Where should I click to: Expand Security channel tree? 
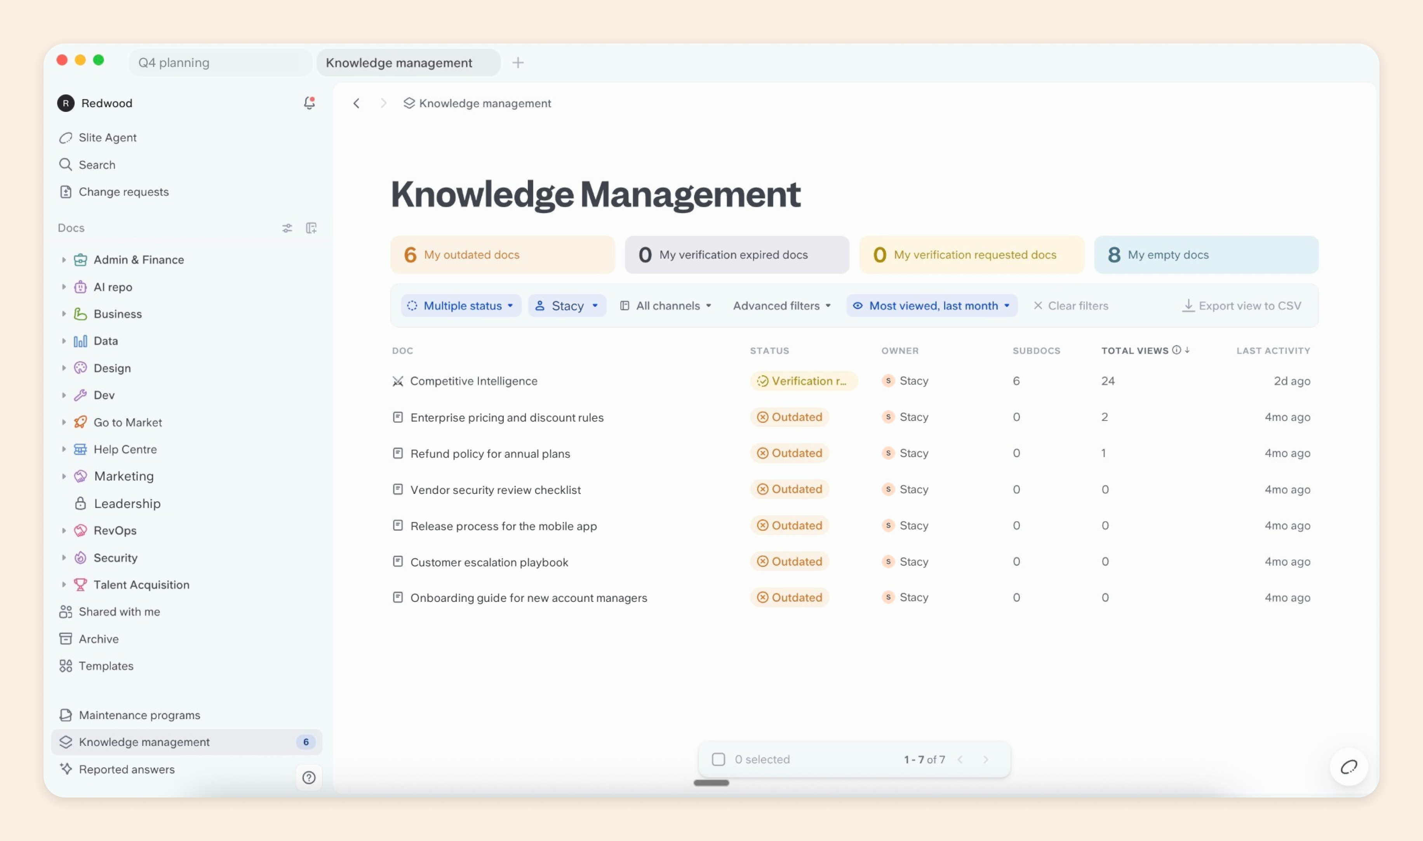pyautogui.click(x=63, y=558)
